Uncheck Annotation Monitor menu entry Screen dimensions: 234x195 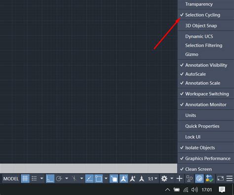[206, 104]
